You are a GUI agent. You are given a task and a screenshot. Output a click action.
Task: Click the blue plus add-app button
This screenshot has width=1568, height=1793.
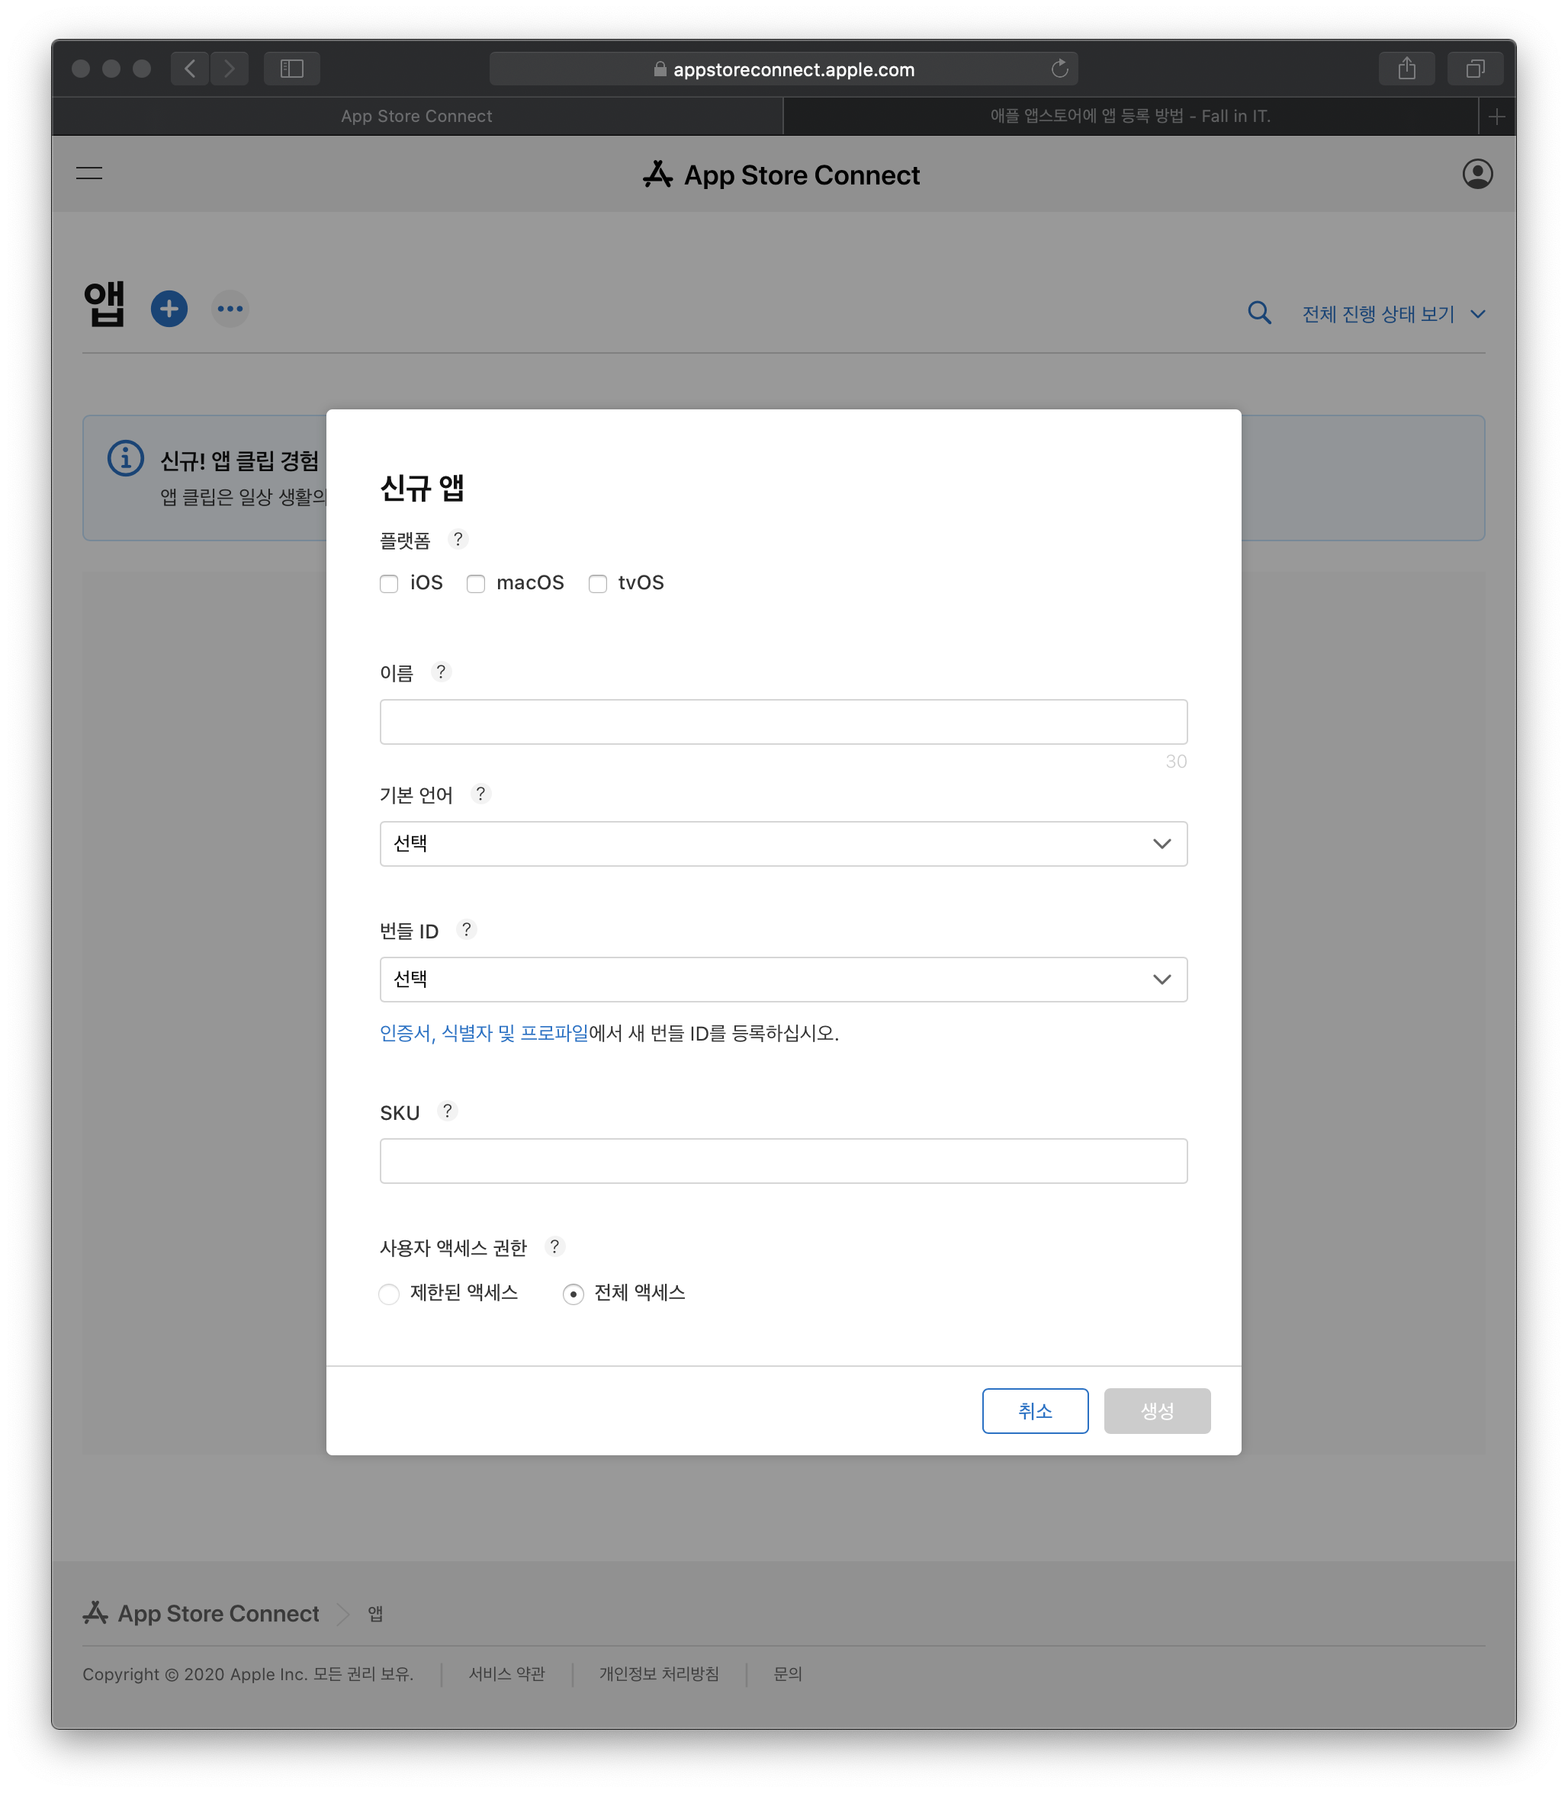pyautogui.click(x=169, y=309)
